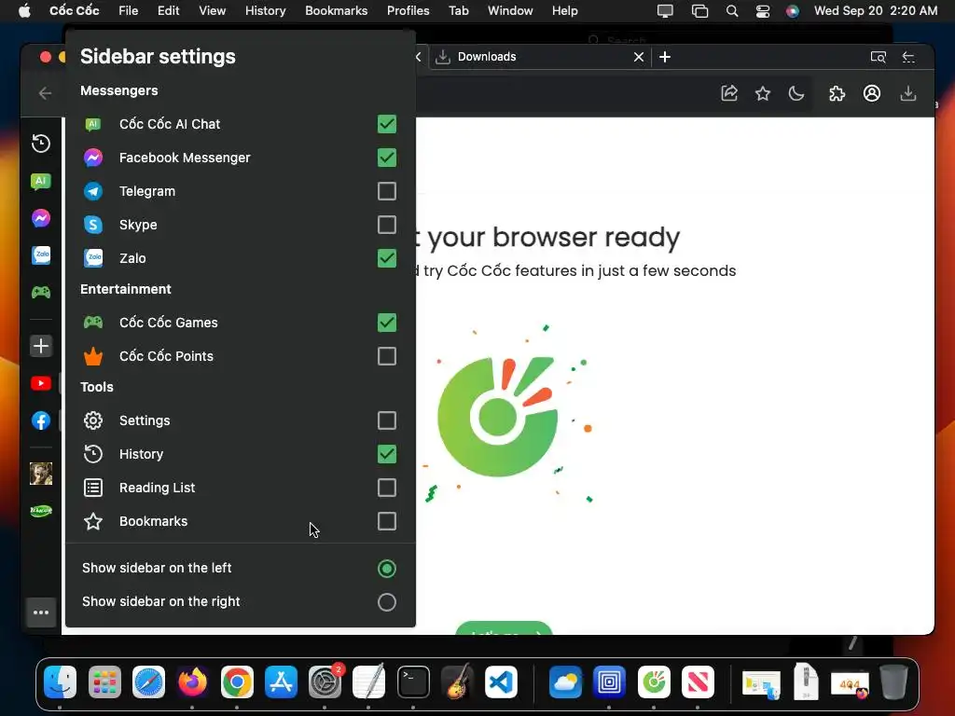Open downloads icon in browser toolbar
Image resolution: width=955 pixels, height=716 pixels.
pyautogui.click(x=908, y=93)
